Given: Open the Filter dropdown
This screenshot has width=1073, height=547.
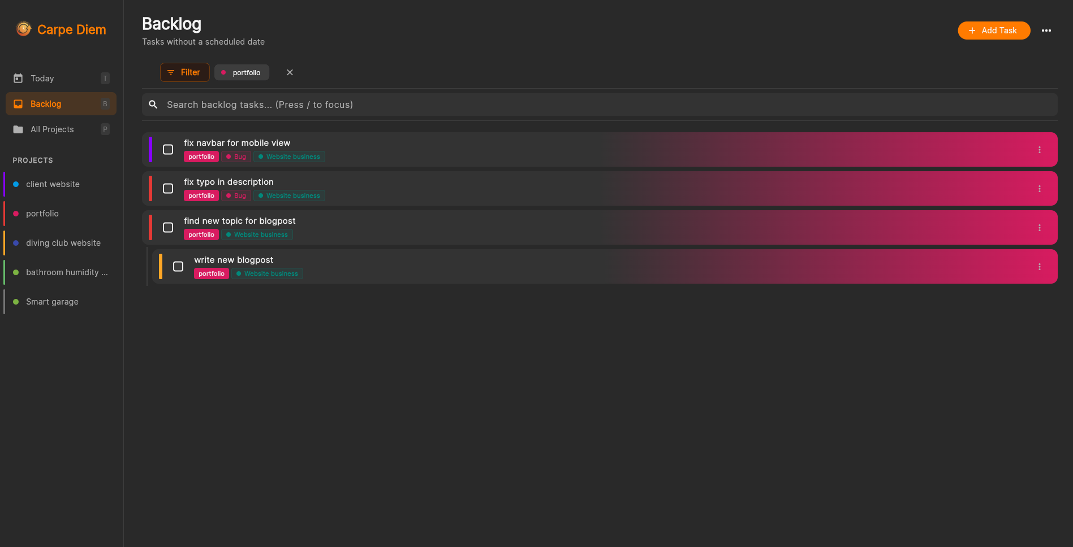Looking at the screenshot, I should 184,72.
